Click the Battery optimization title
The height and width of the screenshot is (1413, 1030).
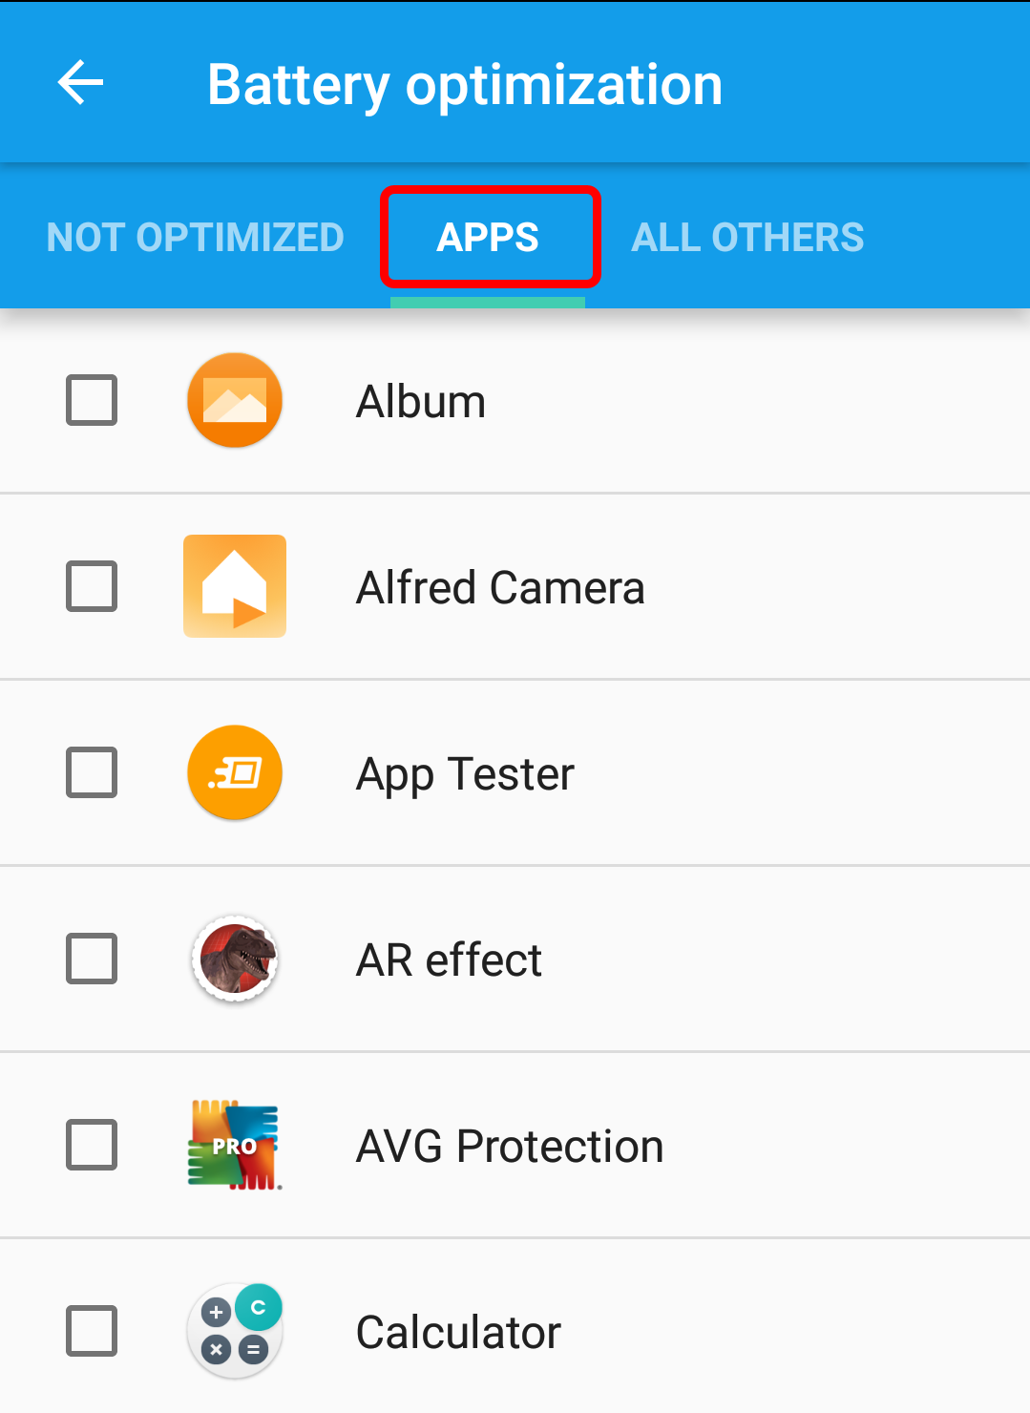click(x=465, y=85)
